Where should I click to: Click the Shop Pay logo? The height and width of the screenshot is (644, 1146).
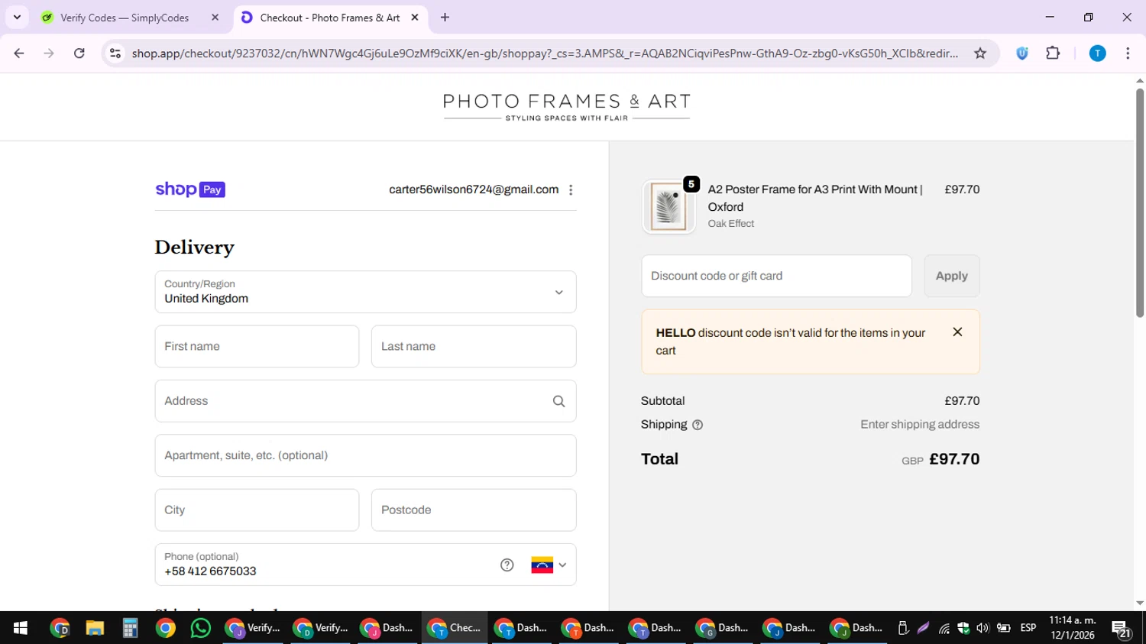[190, 189]
